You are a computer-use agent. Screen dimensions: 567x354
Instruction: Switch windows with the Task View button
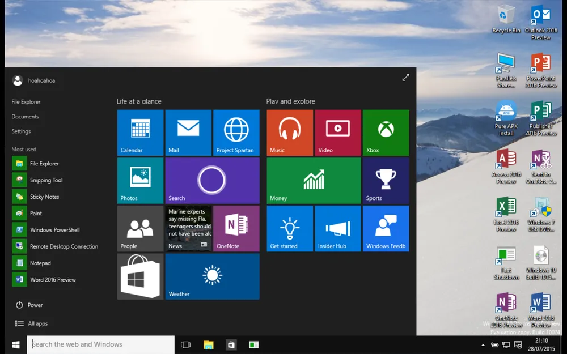tap(185, 344)
